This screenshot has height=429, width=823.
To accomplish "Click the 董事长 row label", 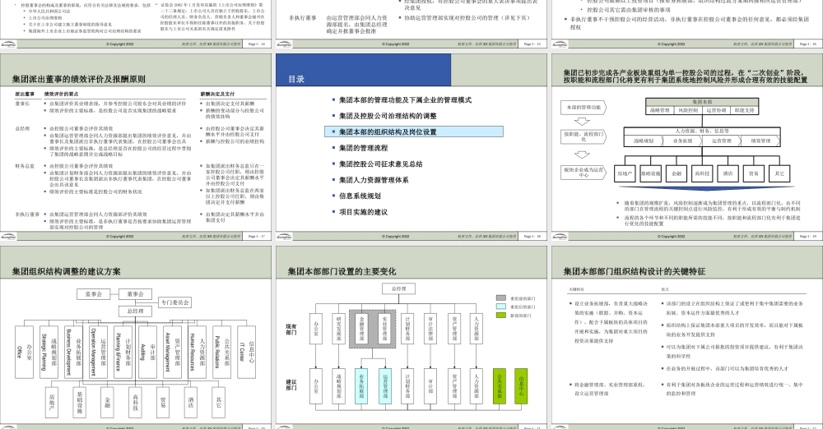I will (x=22, y=104).
